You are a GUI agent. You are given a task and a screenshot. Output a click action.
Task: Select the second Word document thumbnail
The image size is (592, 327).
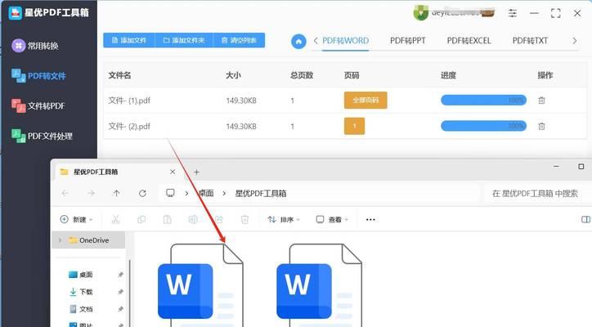coord(320,285)
